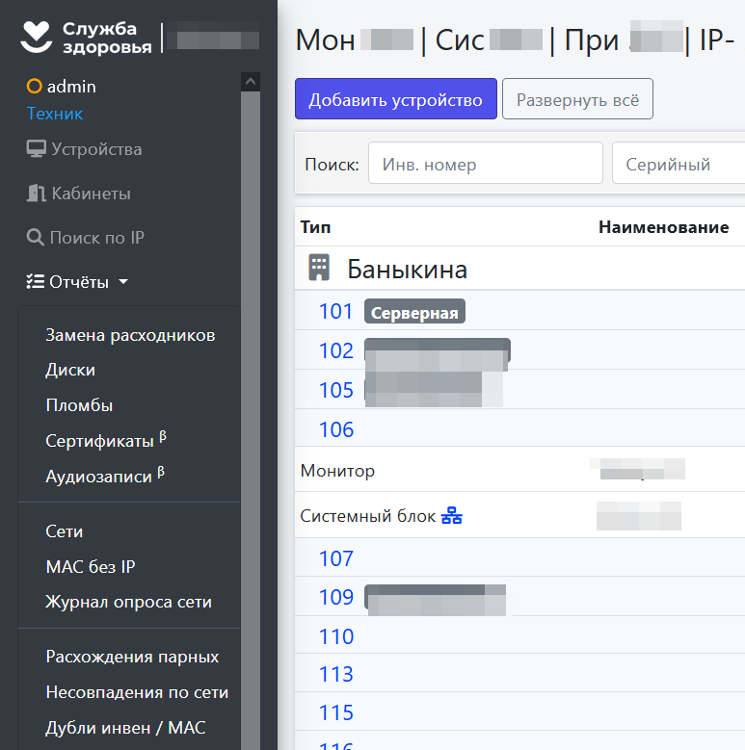The height and width of the screenshot is (750, 745).
Task: Select Несовпадения по сети report
Action: coord(137,692)
